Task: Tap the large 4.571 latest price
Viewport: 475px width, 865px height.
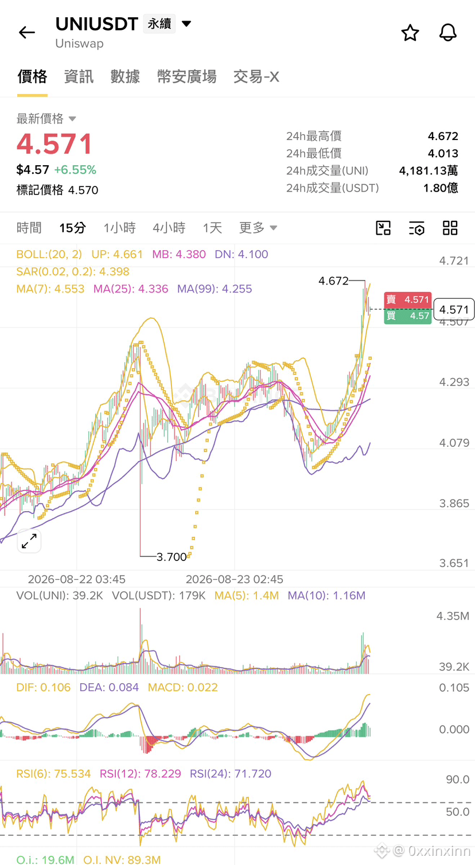Action: (54, 144)
